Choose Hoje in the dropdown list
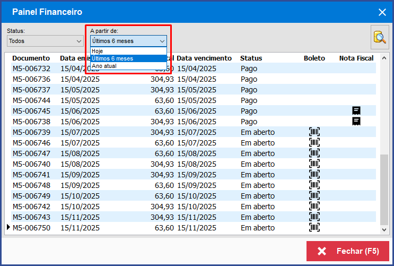Screen dimensions: 394x266 click(128, 51)
